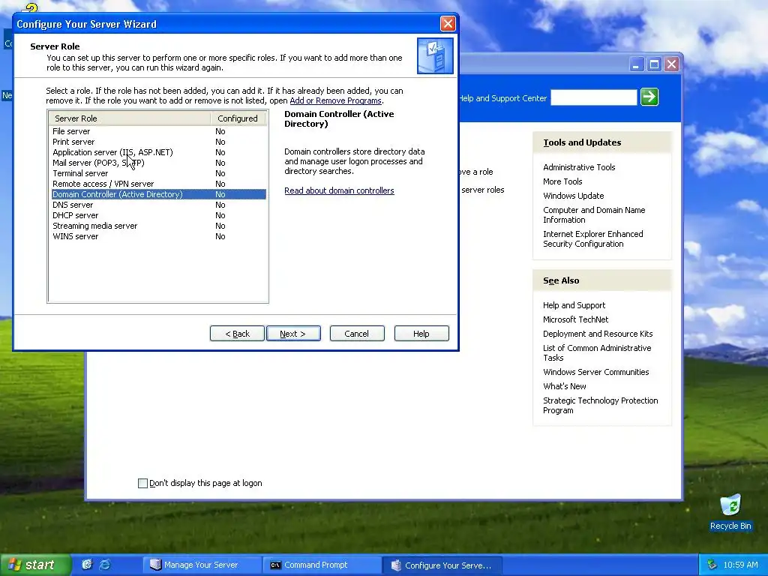768x576 pixels.
Task: Open Deployment and Resource Kits link
Action: tap(598, 334)
